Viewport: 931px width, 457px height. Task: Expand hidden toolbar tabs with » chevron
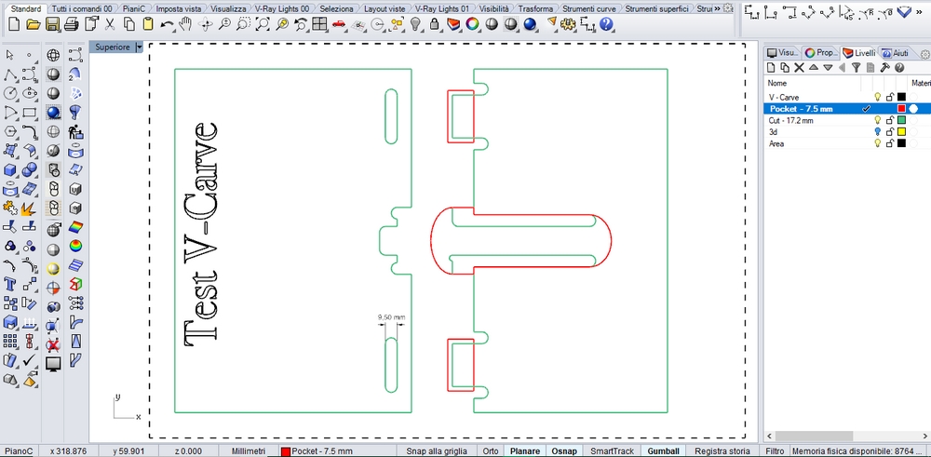click(x=717, y=8)
